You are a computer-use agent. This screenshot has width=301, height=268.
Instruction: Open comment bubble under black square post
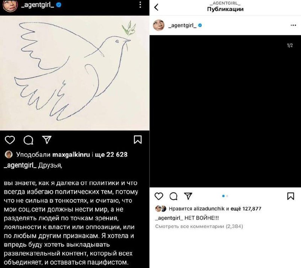coord(173,196)
